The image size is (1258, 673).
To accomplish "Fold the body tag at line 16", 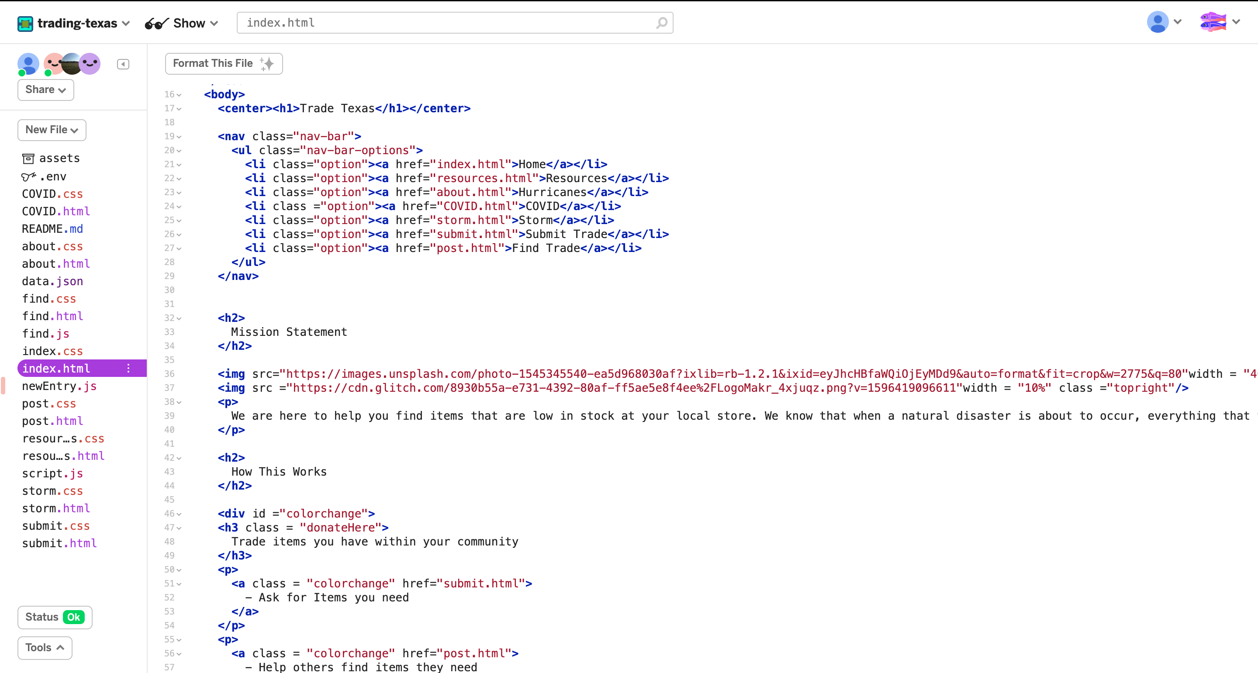I will tap(179, 95).
